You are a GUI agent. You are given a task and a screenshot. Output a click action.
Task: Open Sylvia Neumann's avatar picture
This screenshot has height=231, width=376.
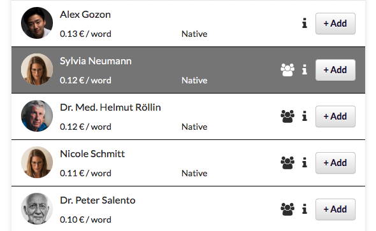[x=37, y=69]
